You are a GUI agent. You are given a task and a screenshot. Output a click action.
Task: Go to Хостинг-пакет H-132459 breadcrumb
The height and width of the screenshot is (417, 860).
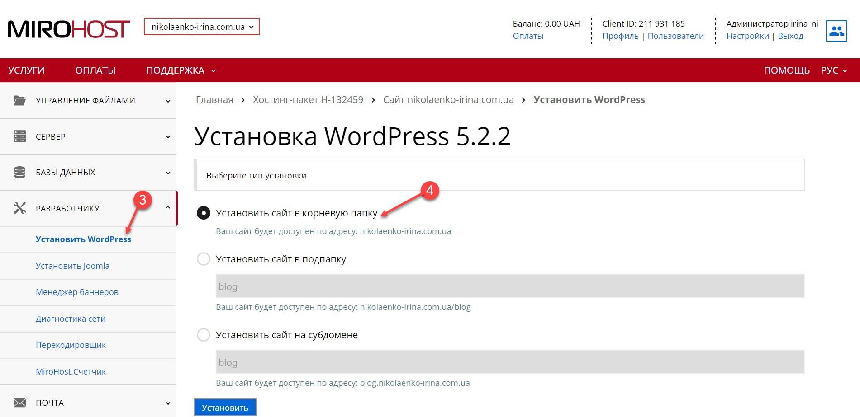point(308,100)
